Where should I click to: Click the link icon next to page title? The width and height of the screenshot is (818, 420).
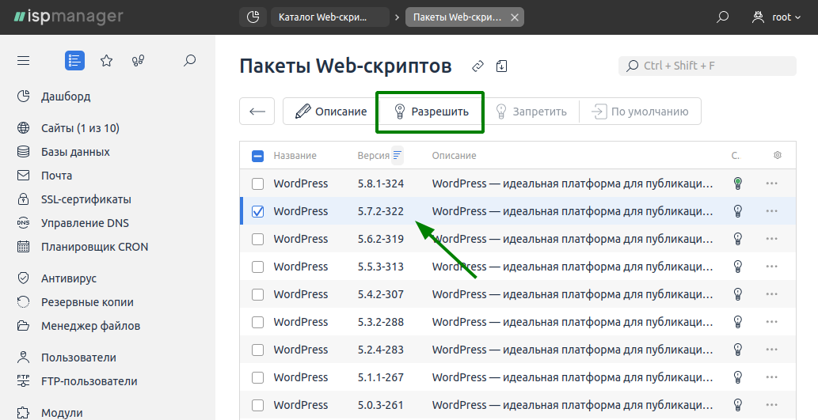[477, 66]
